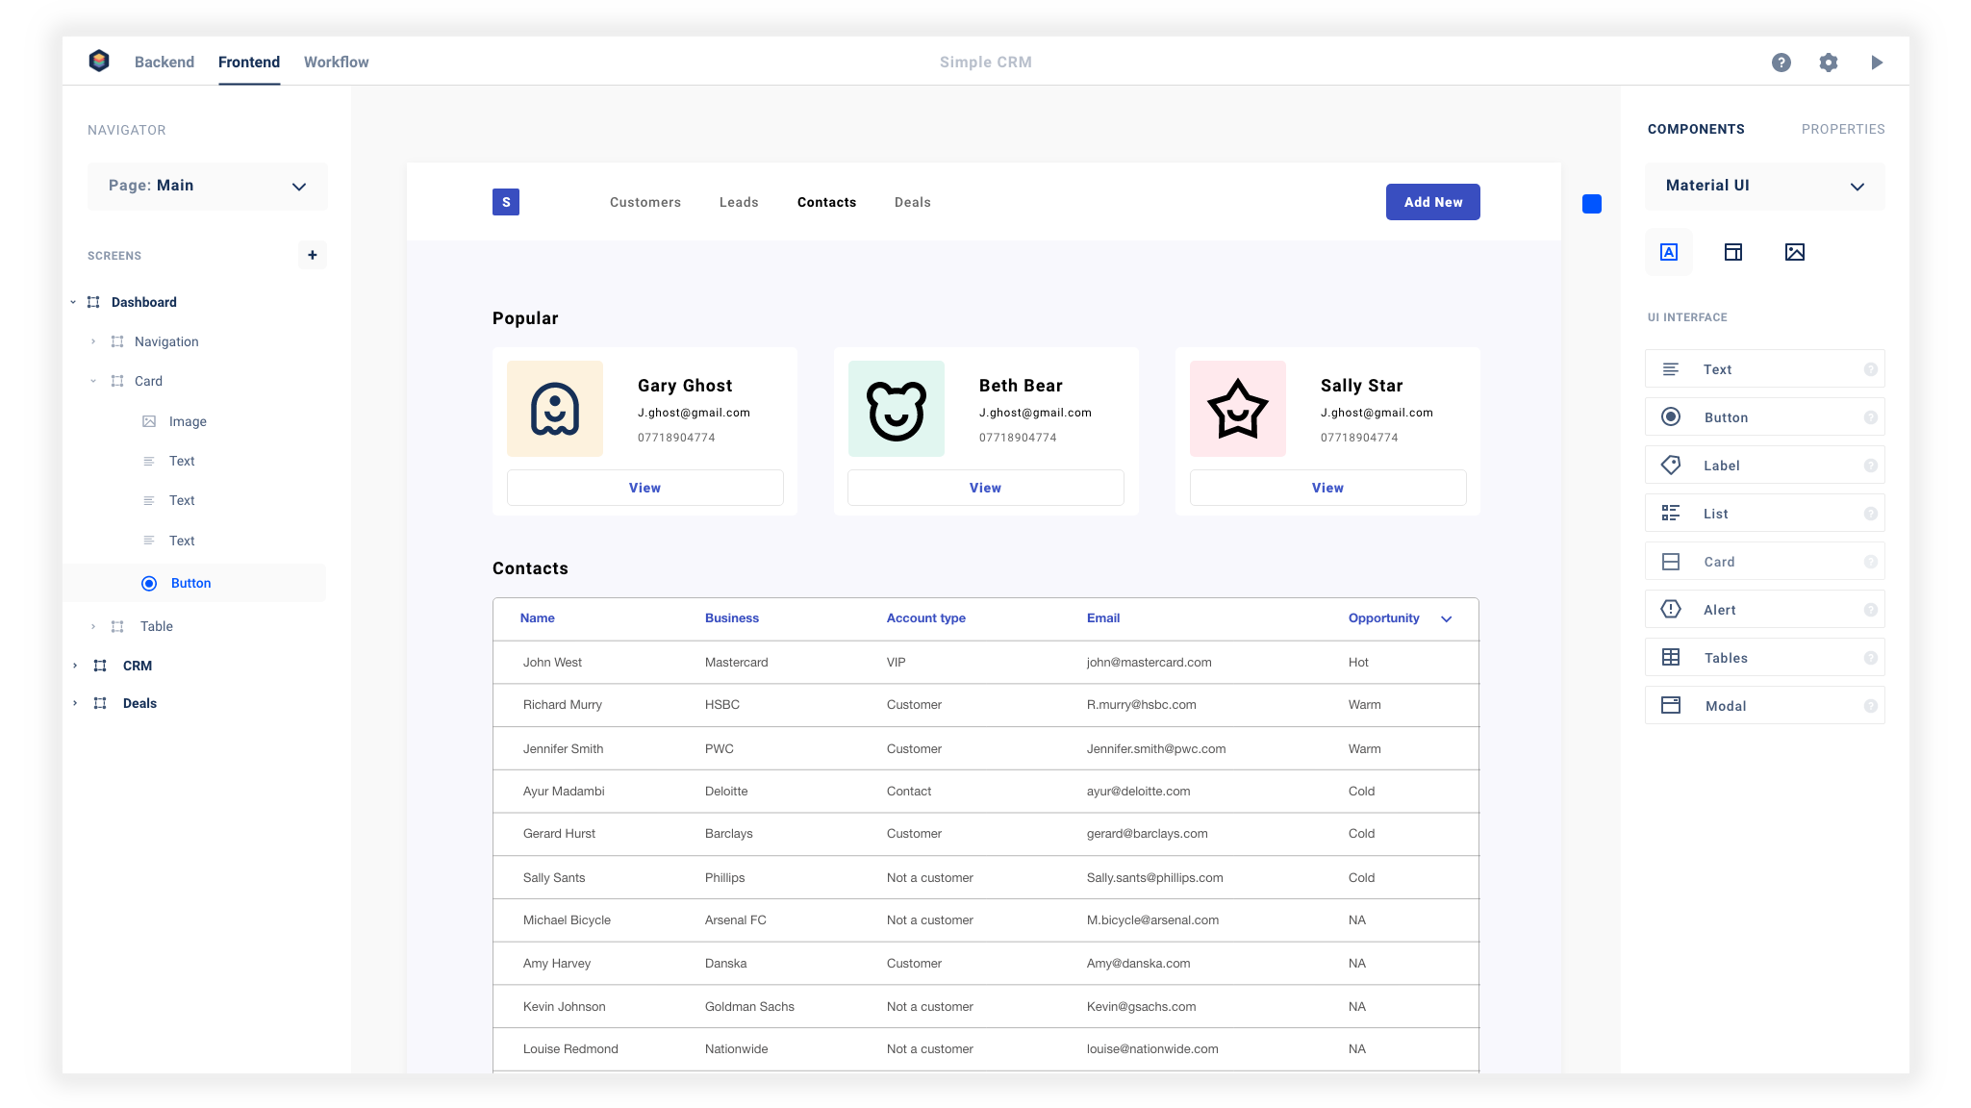This screenshot has height=1108, width=1971.
Task: Show help for the Tables component
Action: coord(1871,658)
